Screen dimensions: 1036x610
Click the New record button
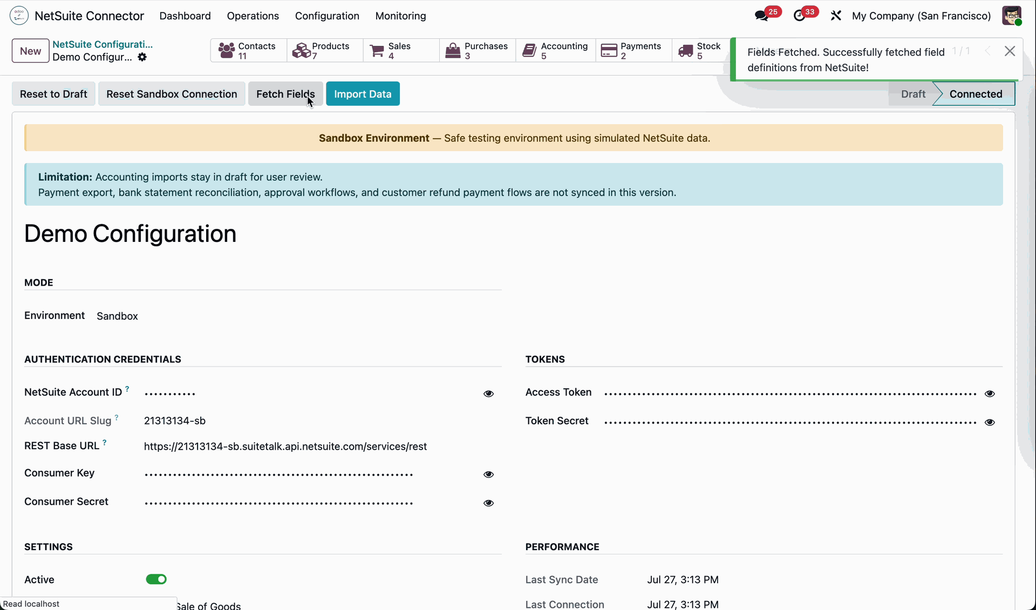[x=31, y=51]
